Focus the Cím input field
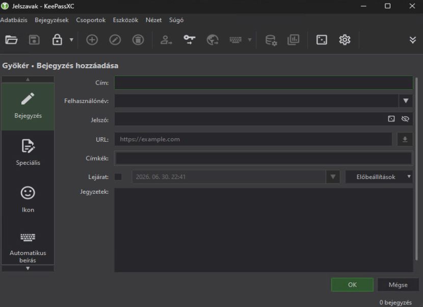 pyautogui.click(x=263, y=83)
